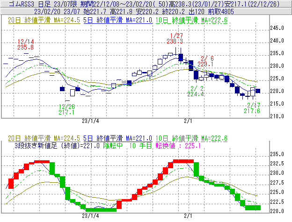Click the 3段抜き新値足 (終値)=221.0 label
This screenshot has width=292, height=222.
click(57, 146)
